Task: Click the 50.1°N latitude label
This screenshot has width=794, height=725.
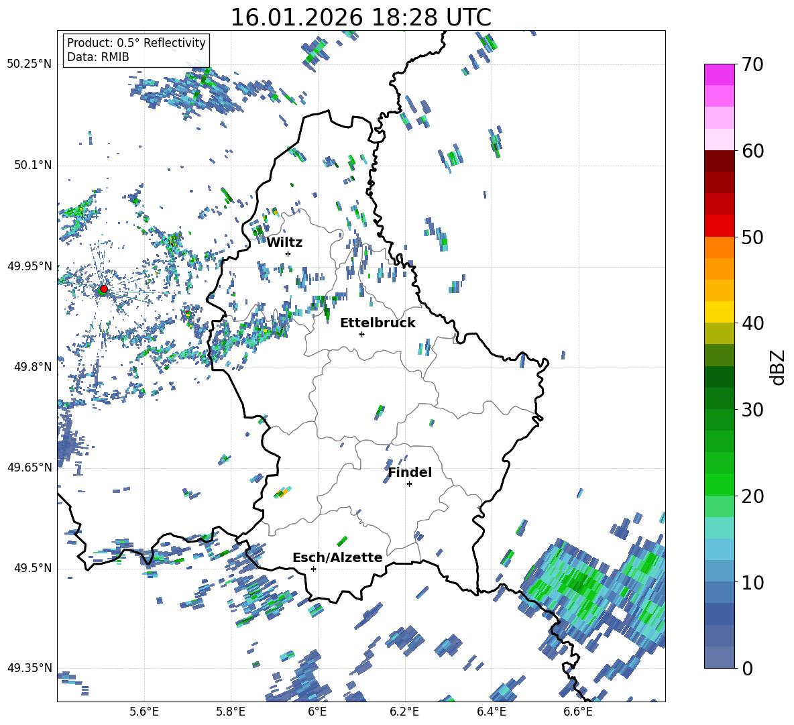Action: point(33,165)
